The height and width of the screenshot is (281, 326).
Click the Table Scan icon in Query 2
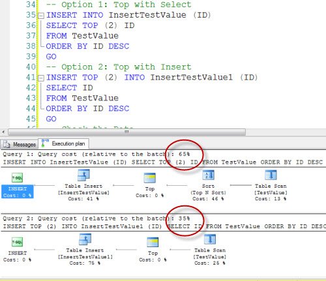[210, 239]
